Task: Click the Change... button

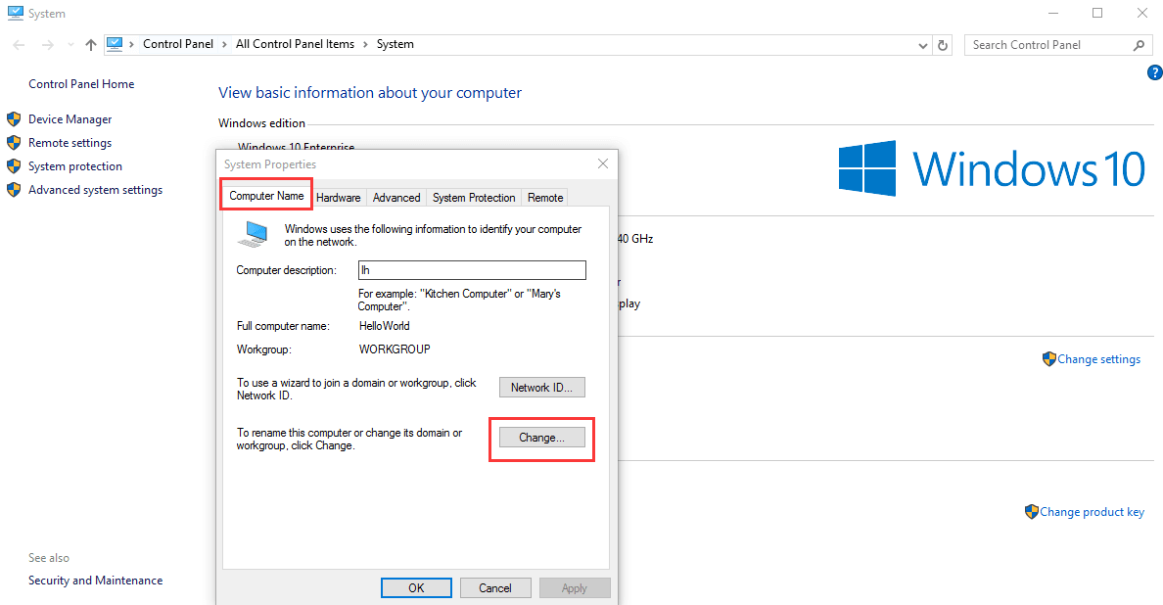Action: (541, 438)
